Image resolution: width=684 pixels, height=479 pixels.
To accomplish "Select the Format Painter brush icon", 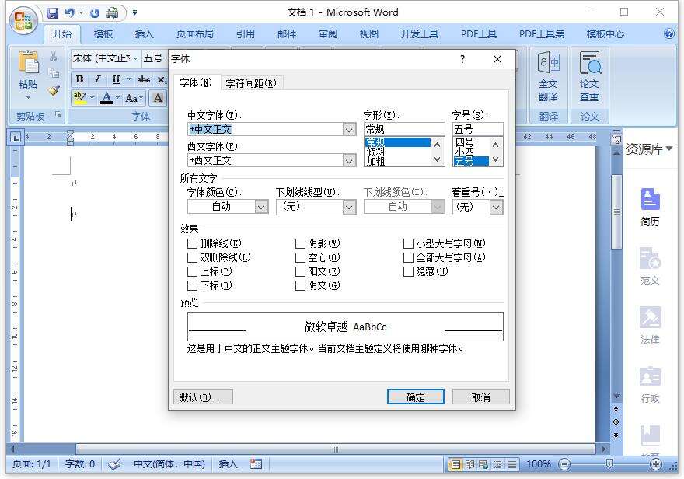I will [53, 90].
